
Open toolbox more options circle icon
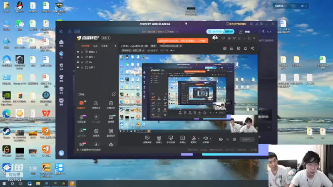[114, 94]
